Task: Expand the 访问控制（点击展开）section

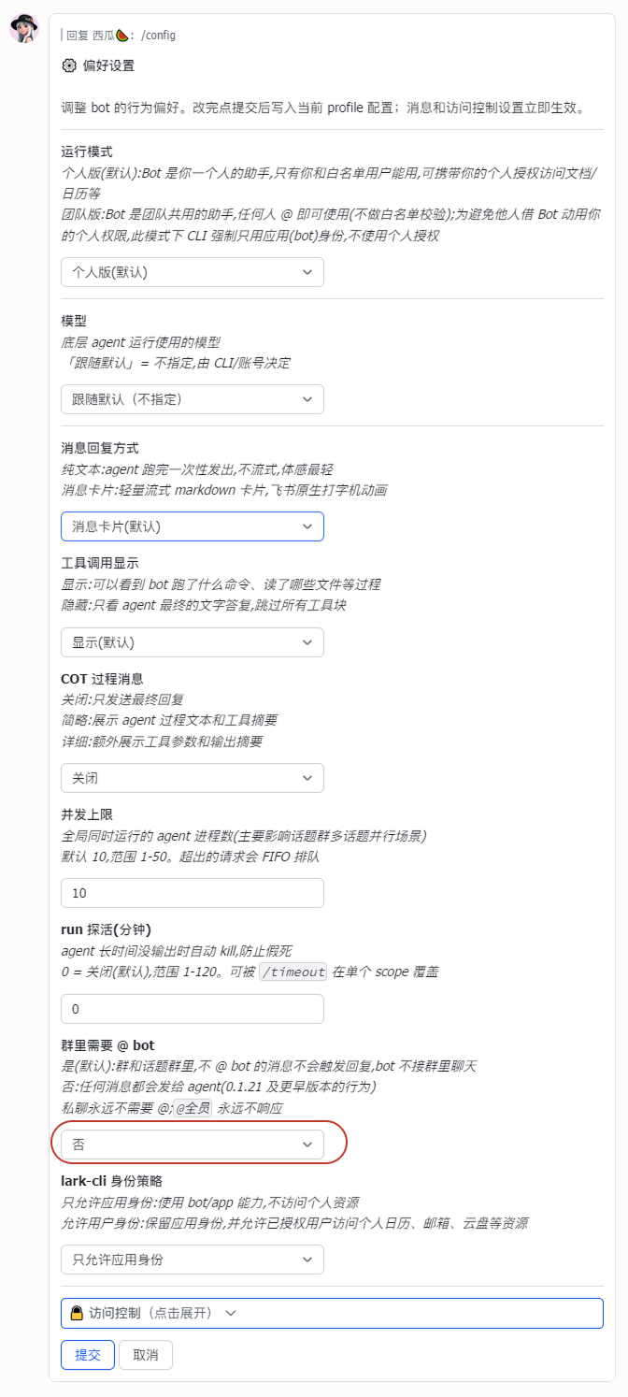Action: 332,1313
